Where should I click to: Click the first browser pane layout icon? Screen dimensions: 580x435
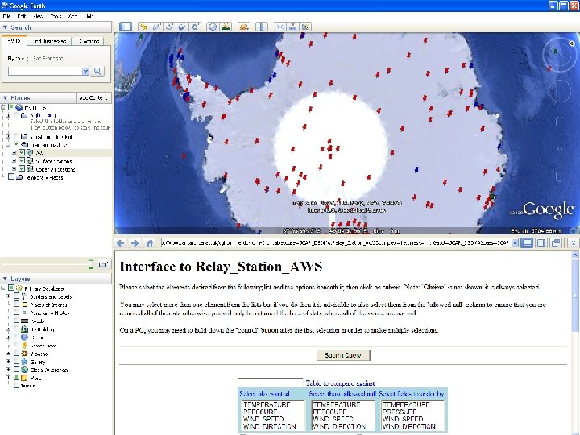pyautogui.click(x=527, y=243)
